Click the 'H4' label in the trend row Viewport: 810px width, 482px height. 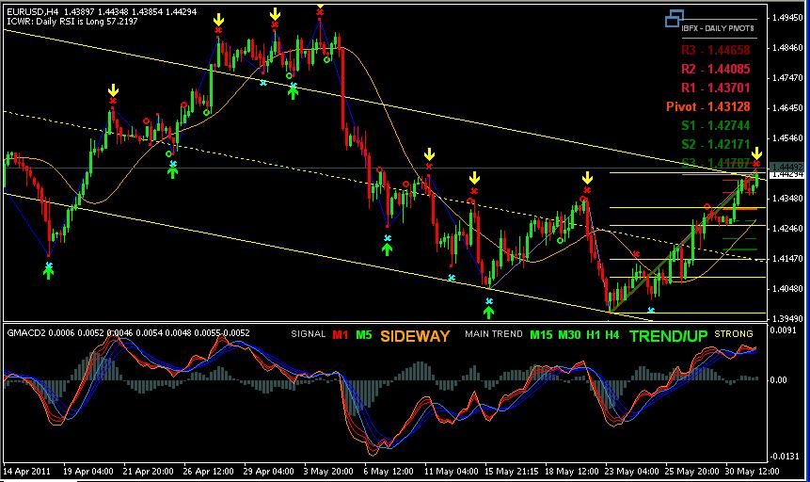point(612,335)
